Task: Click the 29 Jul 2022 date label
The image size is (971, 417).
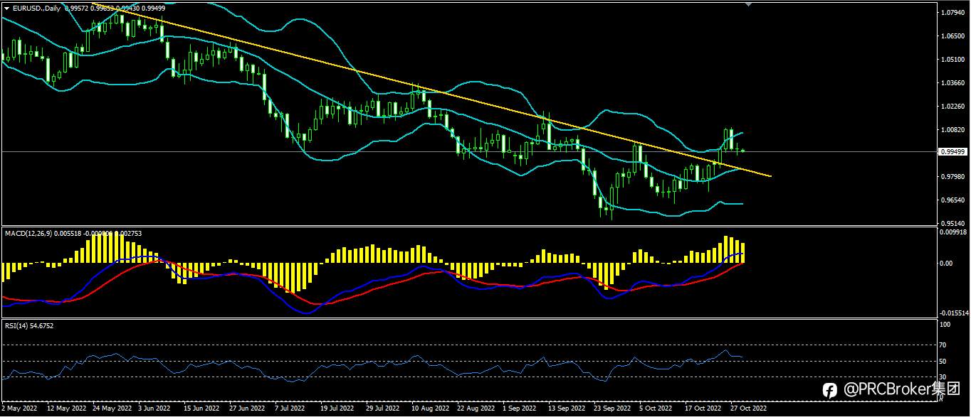Action: (382, 409)
